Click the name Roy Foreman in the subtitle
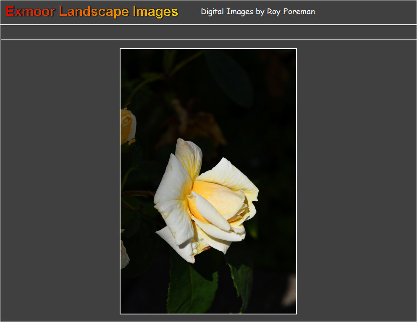The width and height of the screenshot is (417, 322). [291, 12]
